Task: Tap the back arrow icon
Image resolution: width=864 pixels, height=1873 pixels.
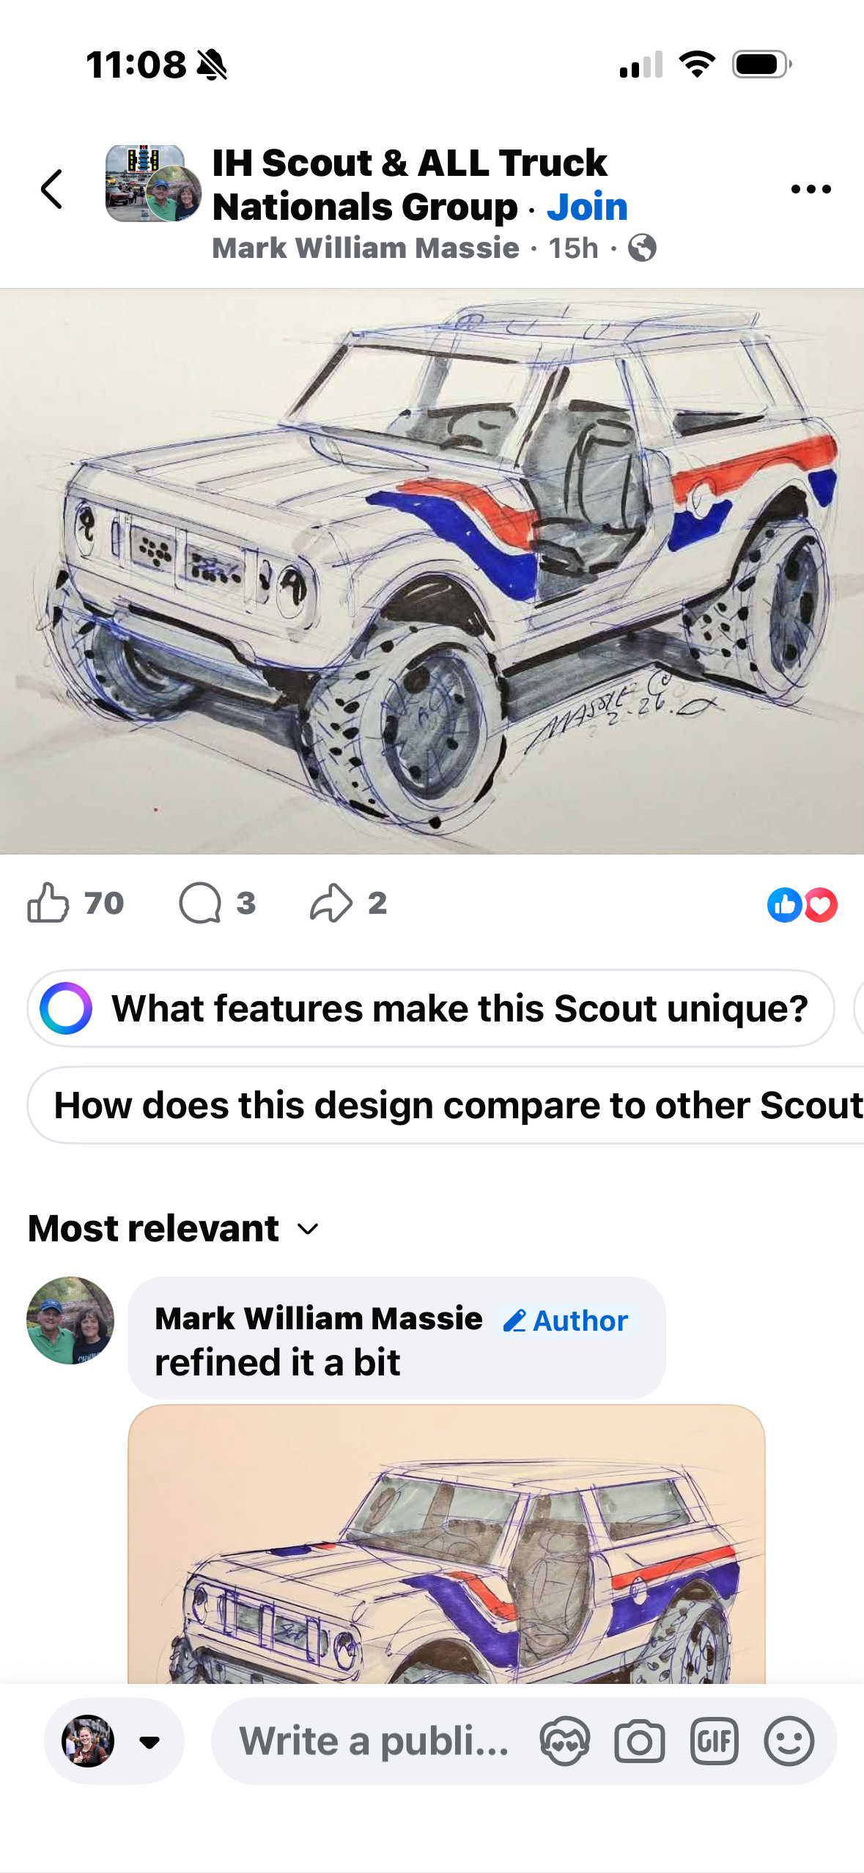Action: point(51,189)
